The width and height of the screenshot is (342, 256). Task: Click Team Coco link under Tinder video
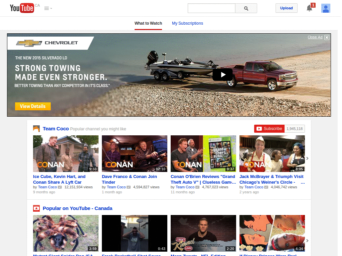(116, 187)
